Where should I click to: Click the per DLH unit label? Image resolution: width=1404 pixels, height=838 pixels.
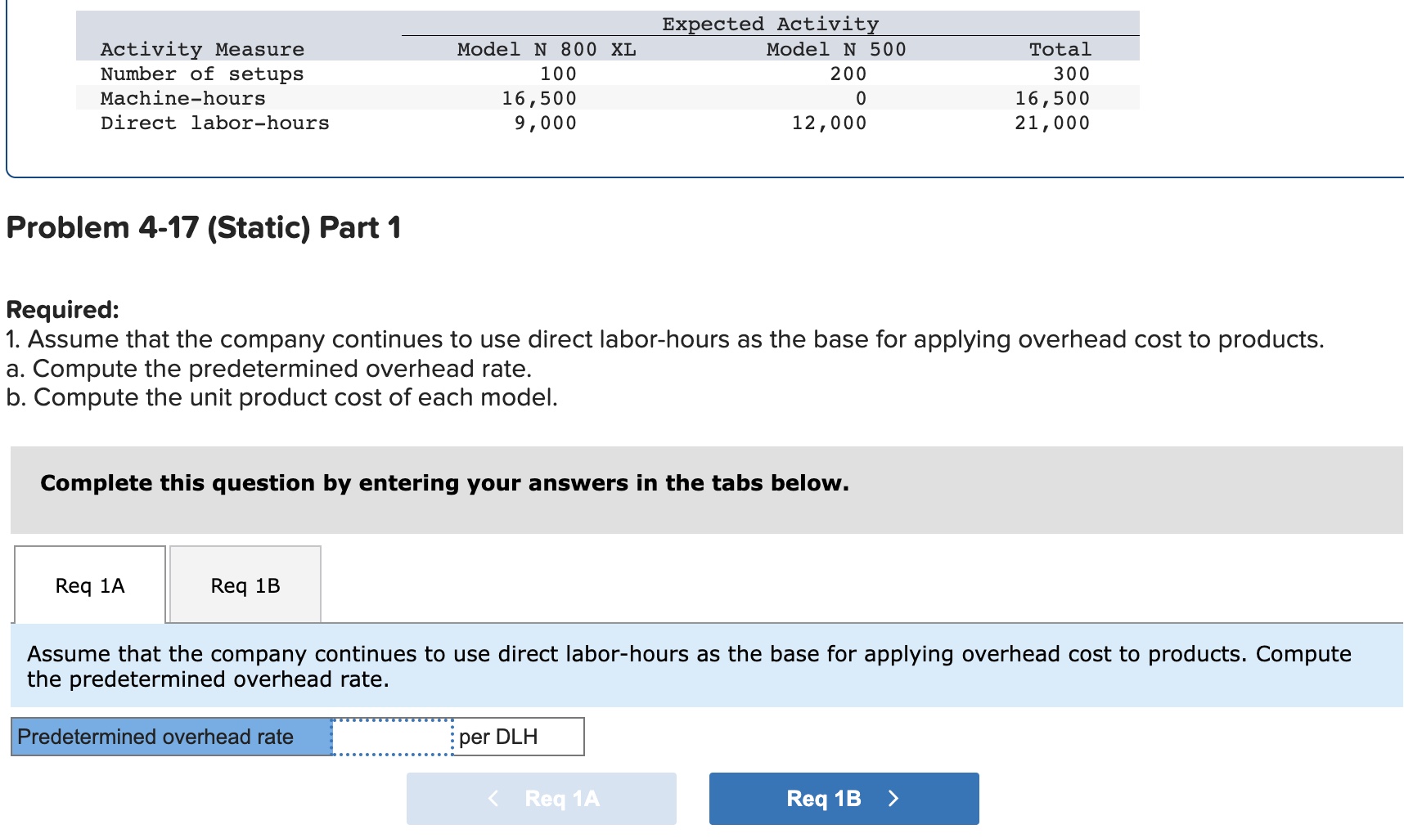tap(497, 736)
